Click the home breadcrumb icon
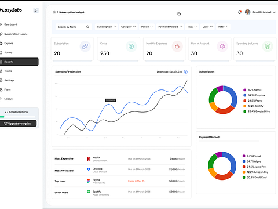Viewport: 278px width, 209px height. pyautogui.click(x=54, y=12)
